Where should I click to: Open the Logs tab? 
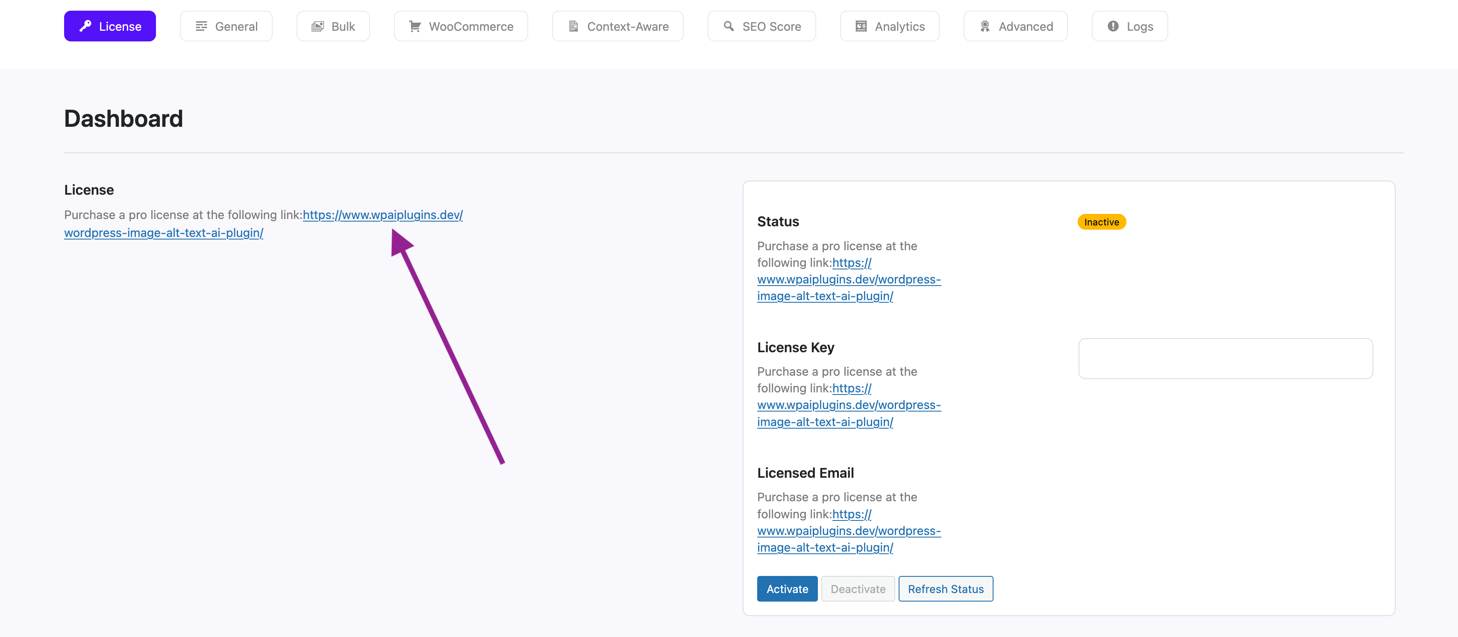pyautogui.click(x=1130, y=26)
